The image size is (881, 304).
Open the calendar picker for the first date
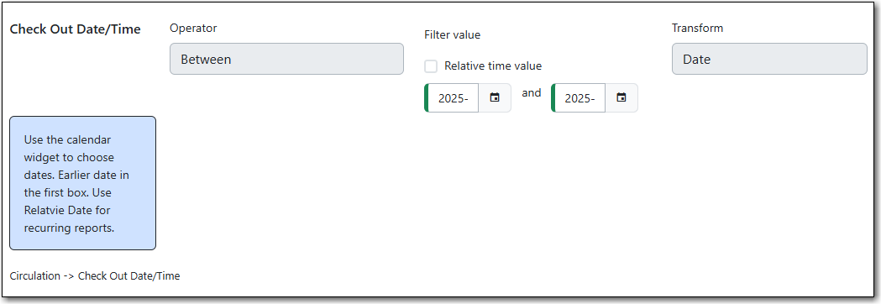(495, 97)
